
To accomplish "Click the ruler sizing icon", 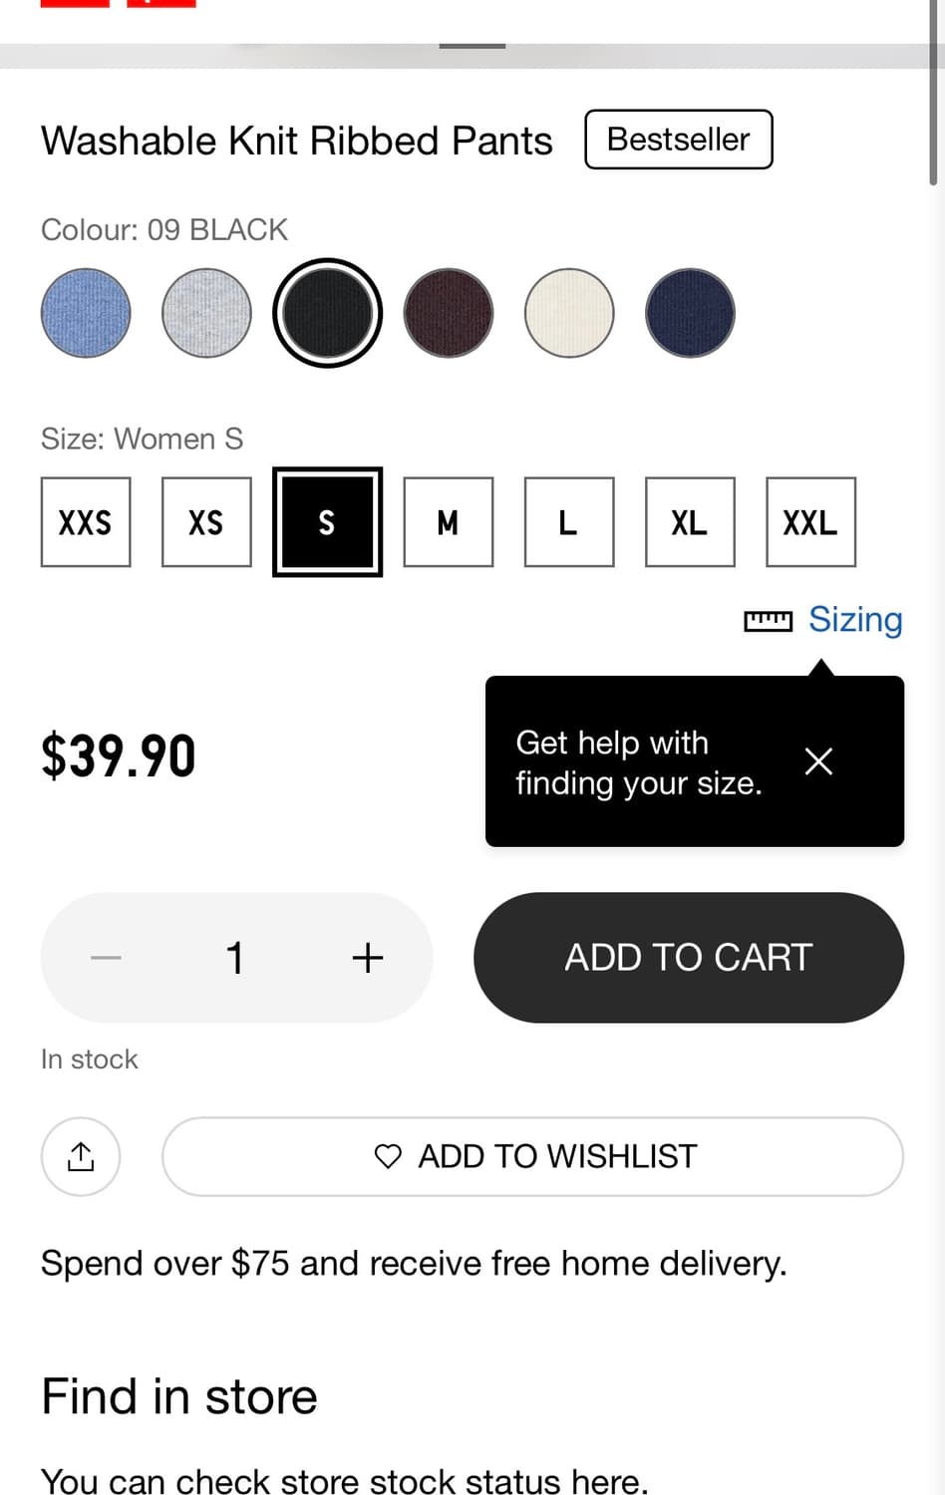I will (x=768, y=621).
